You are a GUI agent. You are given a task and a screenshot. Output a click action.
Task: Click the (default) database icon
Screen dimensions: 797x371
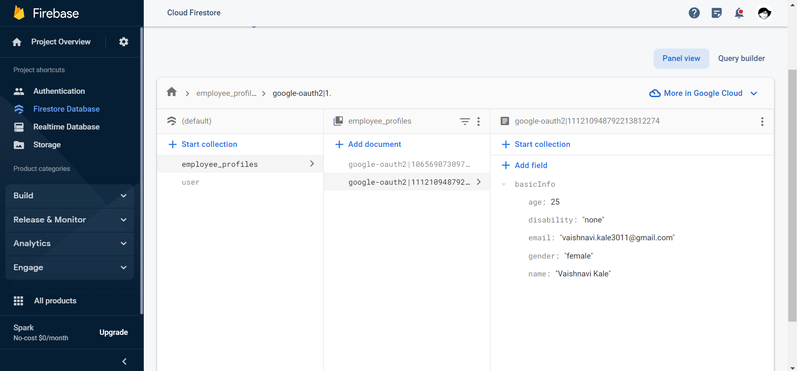[x=172, y=121]
